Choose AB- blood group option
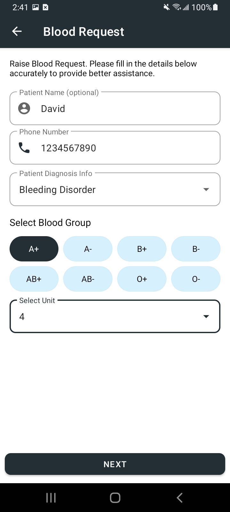The height and width of the screenshot is (512, 230). 88,279
